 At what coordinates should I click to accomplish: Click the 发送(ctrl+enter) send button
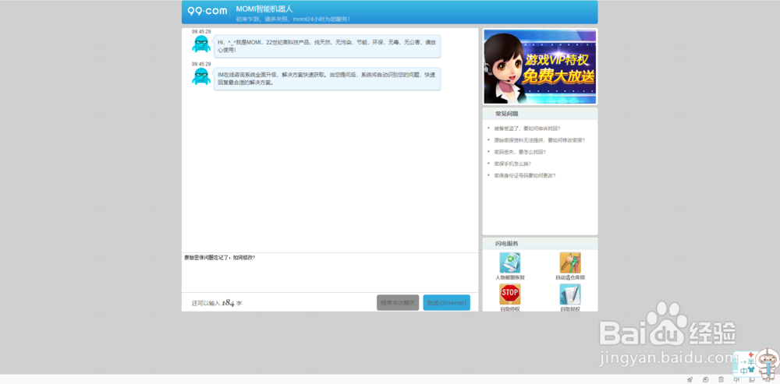point(447,302)
